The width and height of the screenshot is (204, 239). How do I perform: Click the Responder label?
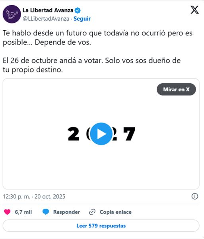pos(66,212)
